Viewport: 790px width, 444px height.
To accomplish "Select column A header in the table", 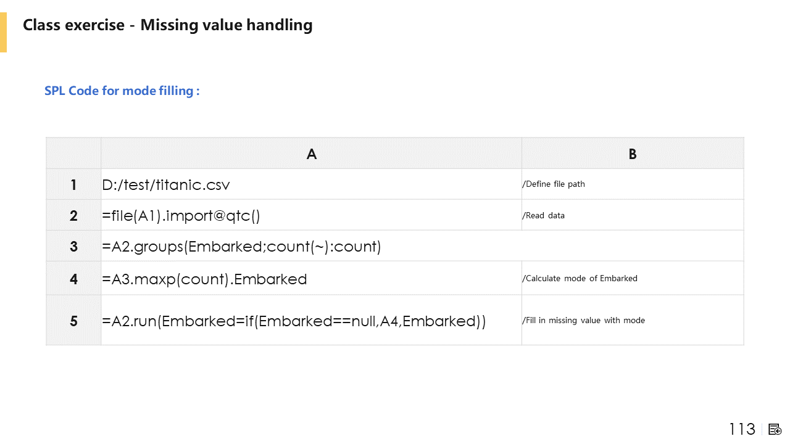I will tap(311, 154).
